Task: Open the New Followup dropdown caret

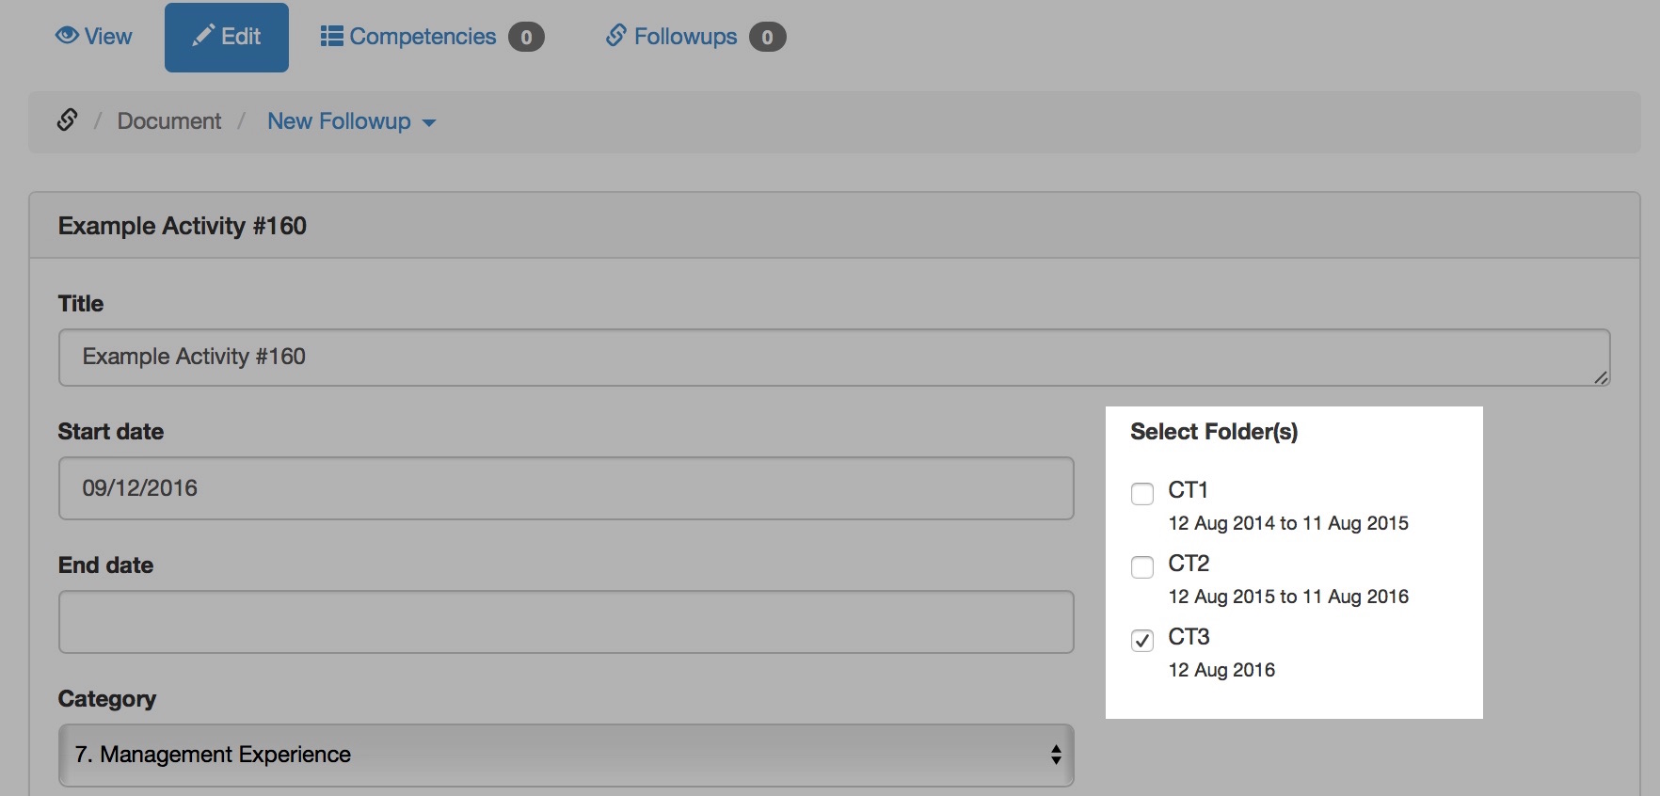Action: tap(429, 123)
